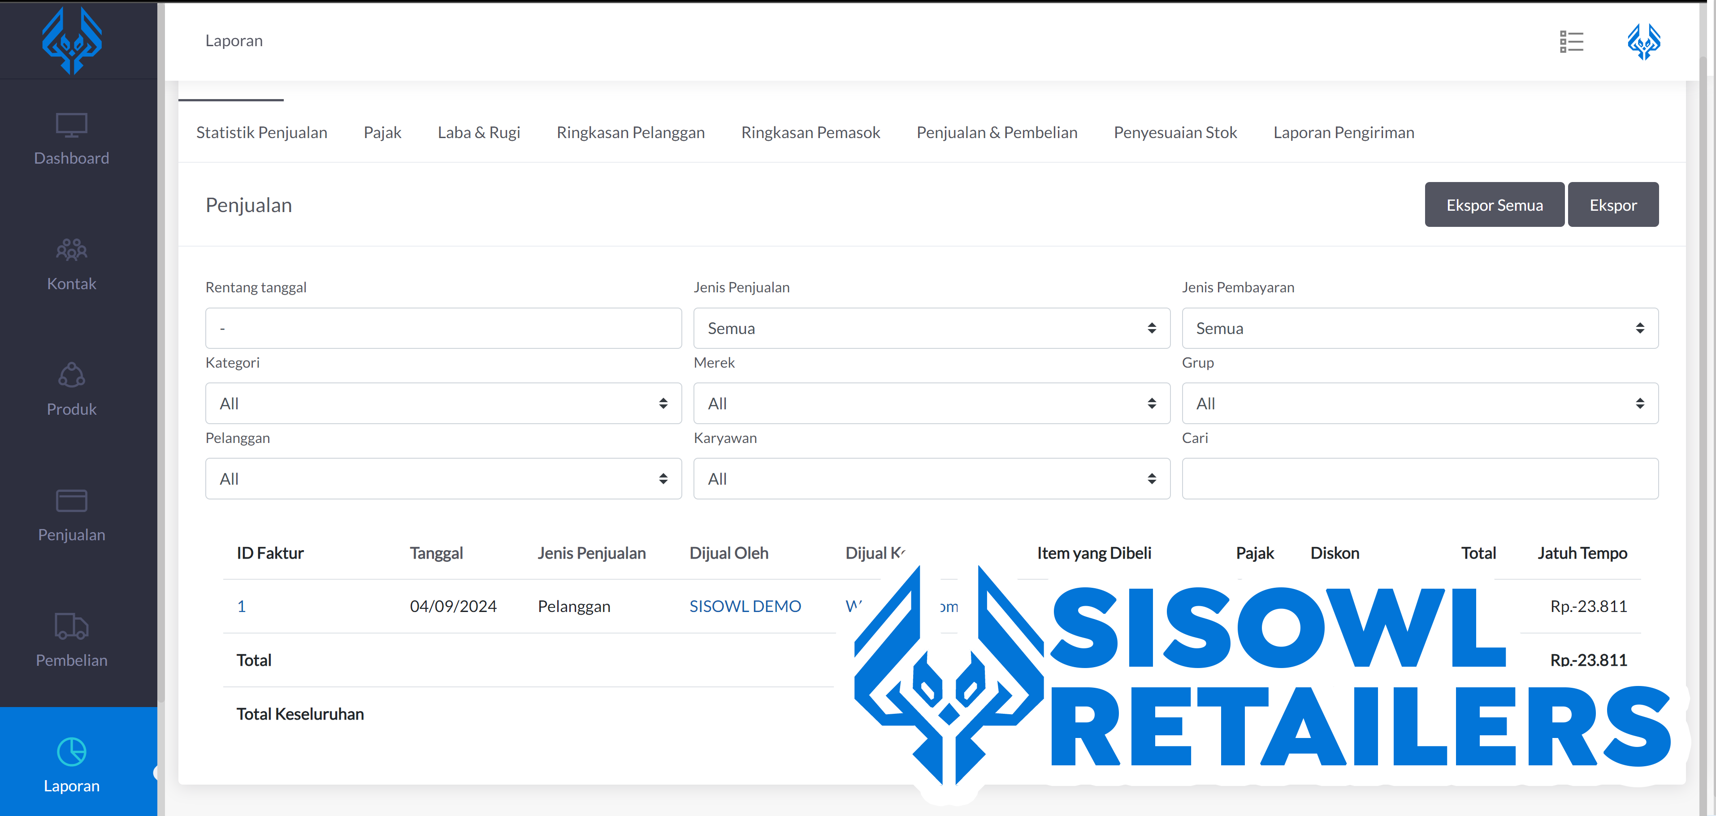Select the Ringkasan Pelanggan tab
The height and width of the screenshot is (816, 1716).
point(631,133)
